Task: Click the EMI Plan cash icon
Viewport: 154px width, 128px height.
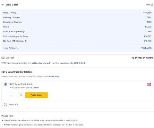Action: [3, 58]
